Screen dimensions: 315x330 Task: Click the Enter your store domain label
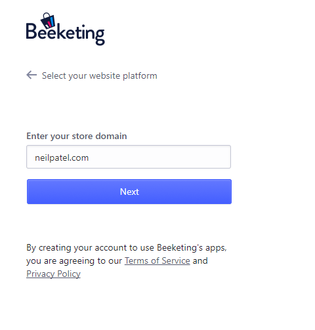point(77,136)
